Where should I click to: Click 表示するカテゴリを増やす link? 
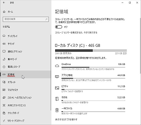coord(66,119)
